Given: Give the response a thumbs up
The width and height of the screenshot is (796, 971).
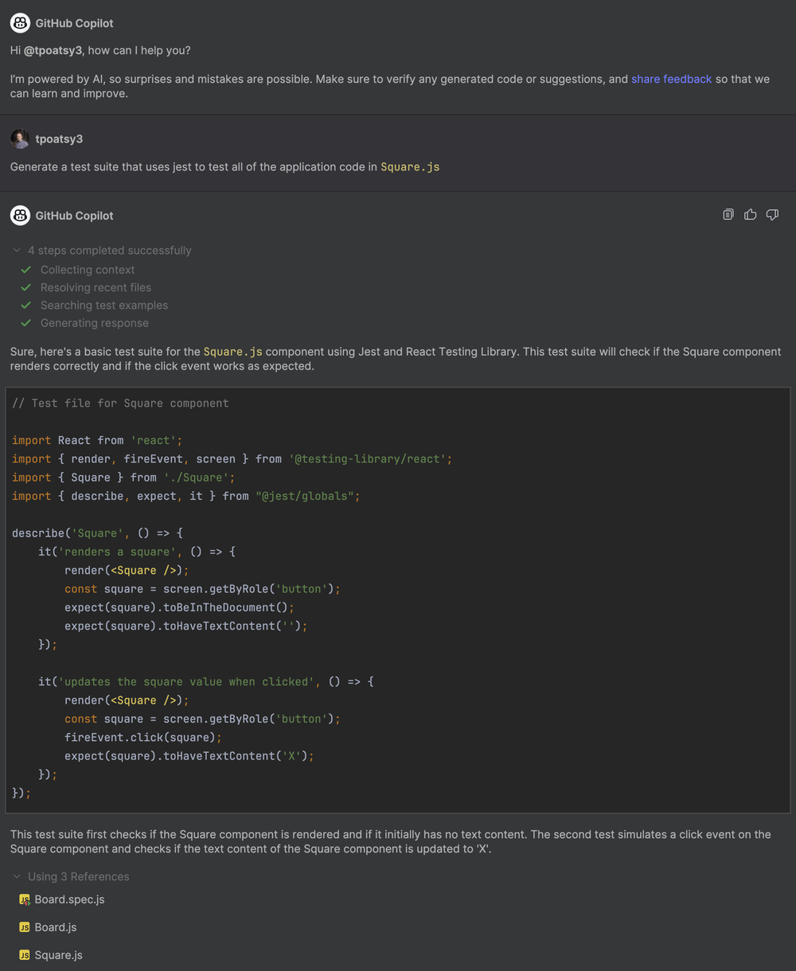Looking at the screenshot, I should (x=750, y=215).
